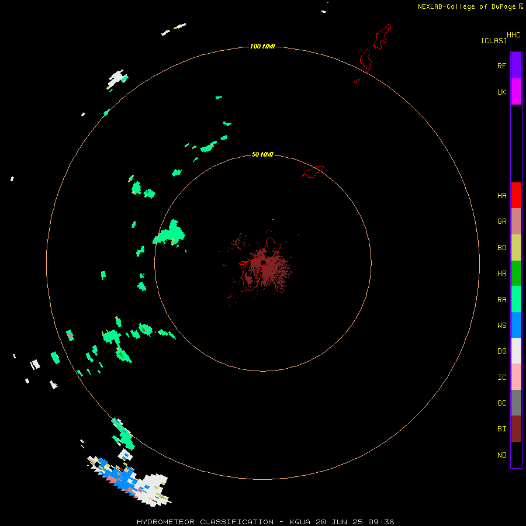Click the HA red legend swatch
Screen dimensions: 526x526
pyautogui.click(x=516, y=195)
